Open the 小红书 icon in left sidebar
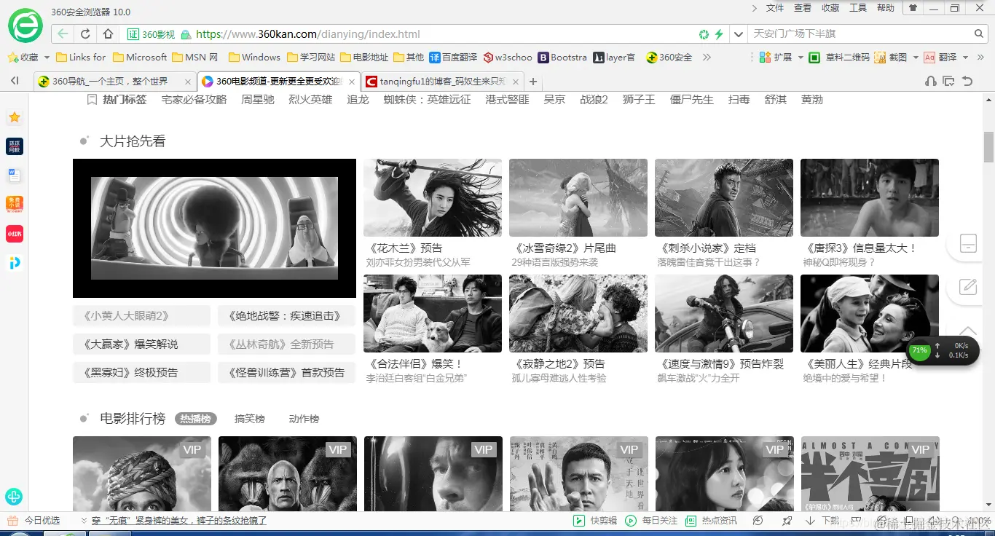The width and height of the screenshot is (995, 536). pyautogui.click(x=14, y=234)
